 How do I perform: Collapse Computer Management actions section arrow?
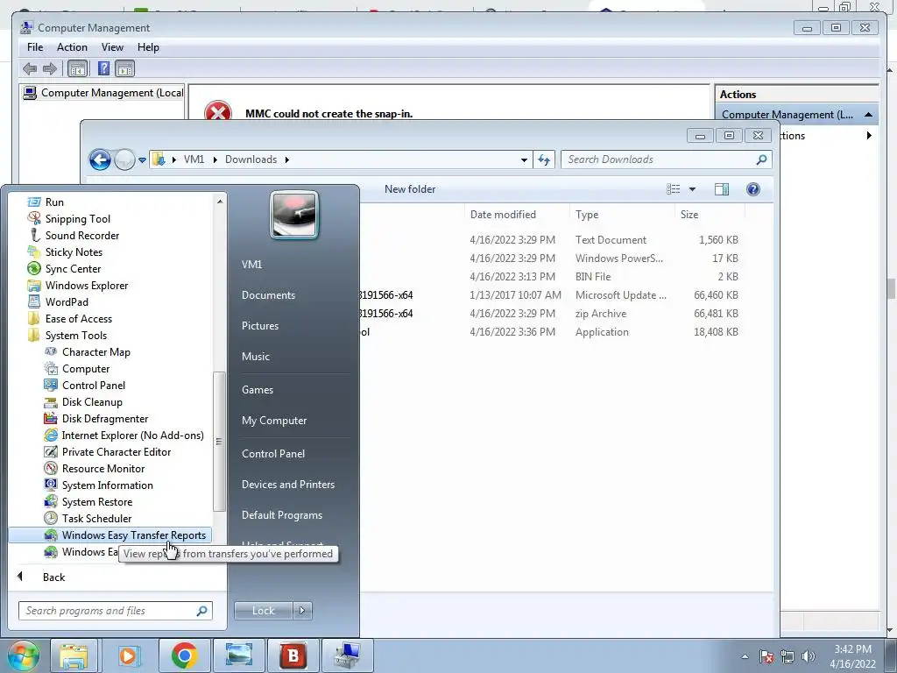click(x=868, y=115)
